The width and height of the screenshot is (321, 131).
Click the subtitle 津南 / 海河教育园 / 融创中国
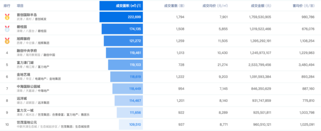pos(36,55)
